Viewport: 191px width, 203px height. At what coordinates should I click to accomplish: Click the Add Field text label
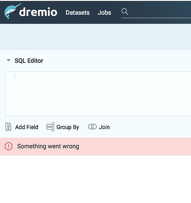[27, 127]
